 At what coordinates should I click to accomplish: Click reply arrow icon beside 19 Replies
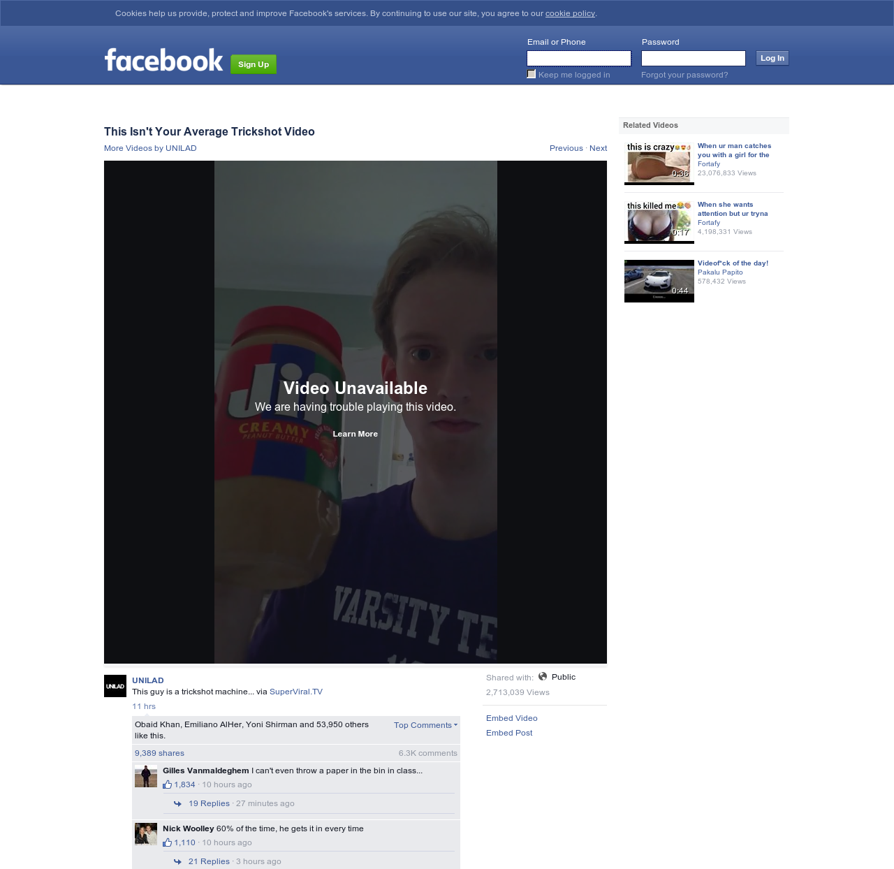pos(177,803)
